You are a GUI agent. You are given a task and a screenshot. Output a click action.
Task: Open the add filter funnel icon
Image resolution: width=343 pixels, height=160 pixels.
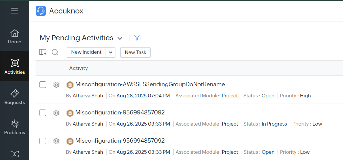pyautogui.click(x=137, y=38)
